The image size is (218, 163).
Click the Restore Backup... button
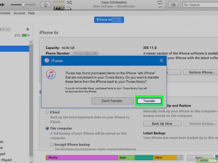click(201, 124)
